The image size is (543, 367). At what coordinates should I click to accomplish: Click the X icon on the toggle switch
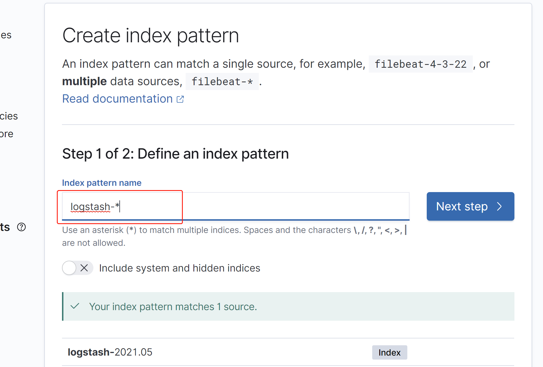84,268
